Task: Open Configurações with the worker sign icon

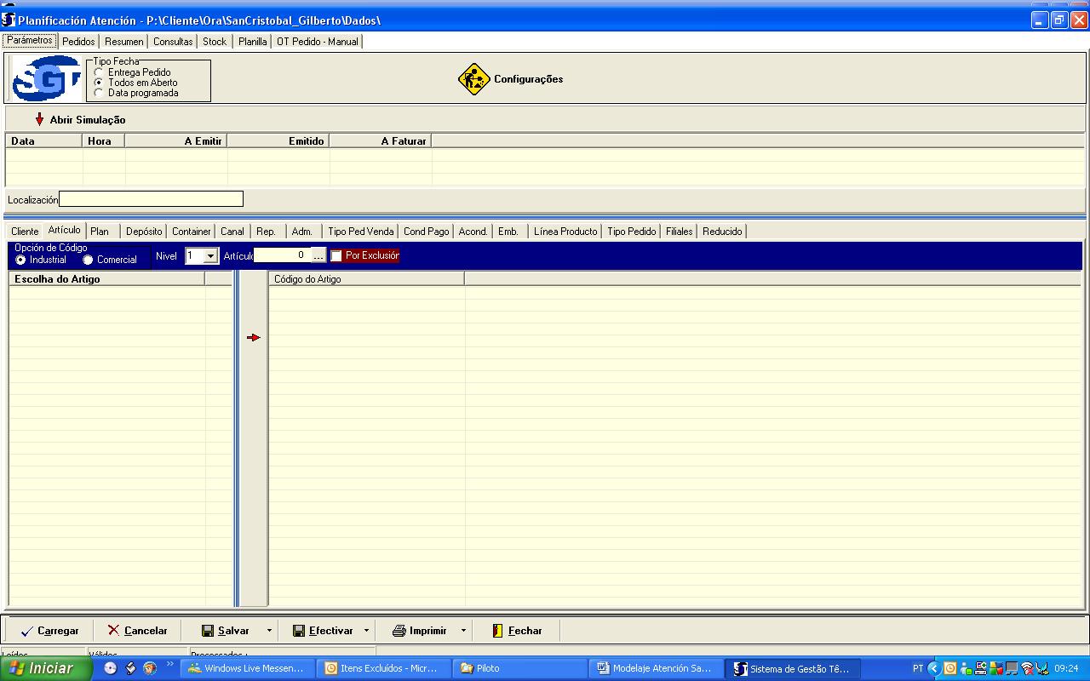Action: [474, 79]
